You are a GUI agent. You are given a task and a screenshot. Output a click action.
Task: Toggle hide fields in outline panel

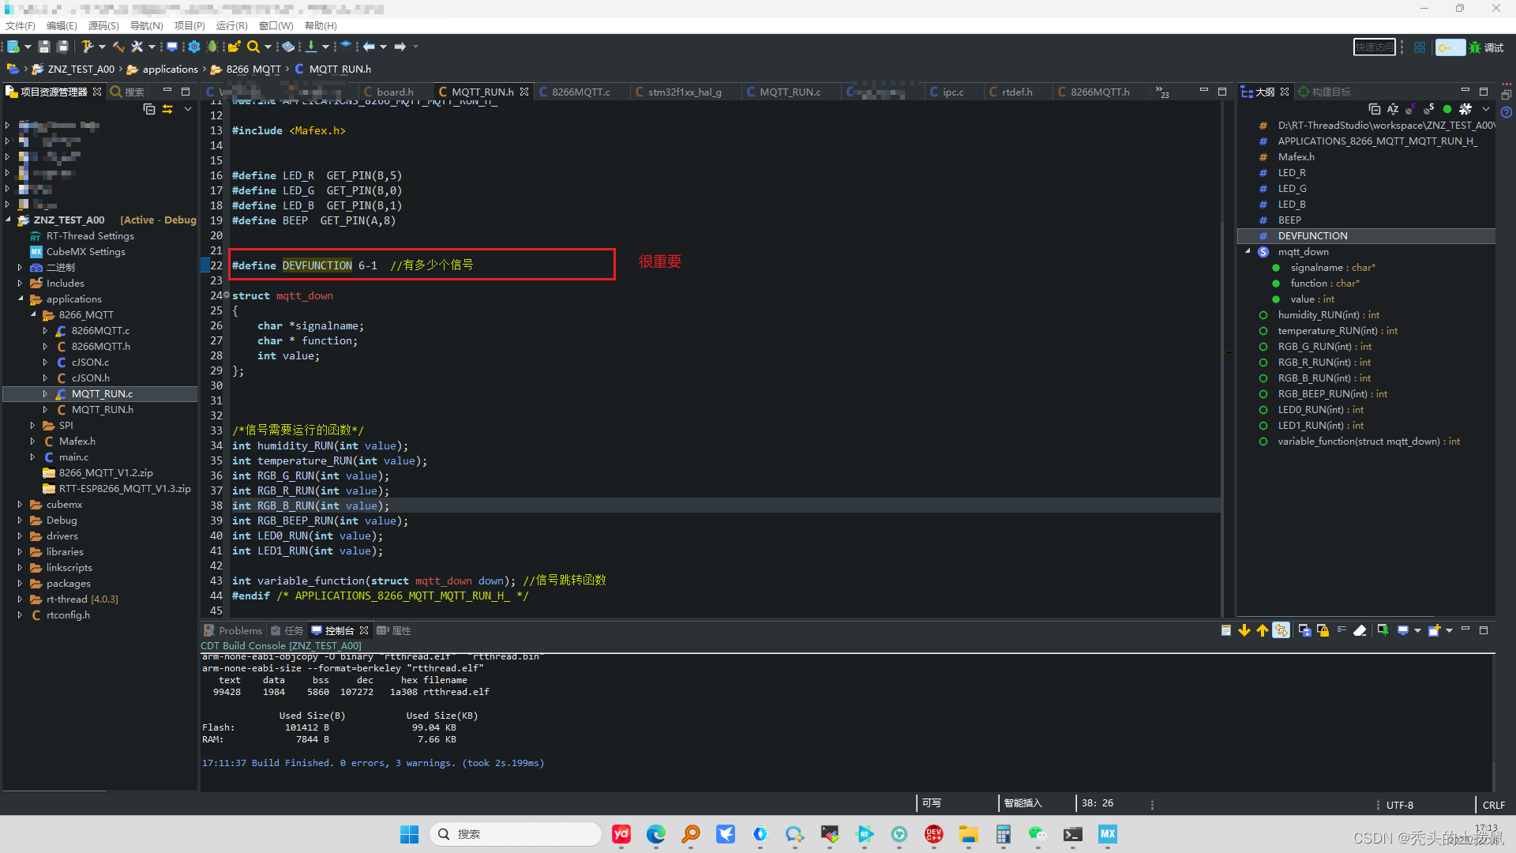tap(1411, 109)
